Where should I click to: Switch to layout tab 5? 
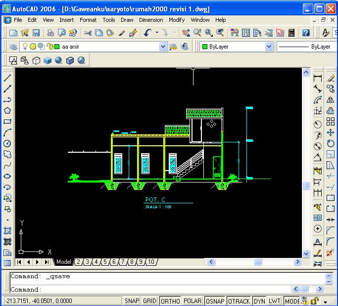(105, 262)
